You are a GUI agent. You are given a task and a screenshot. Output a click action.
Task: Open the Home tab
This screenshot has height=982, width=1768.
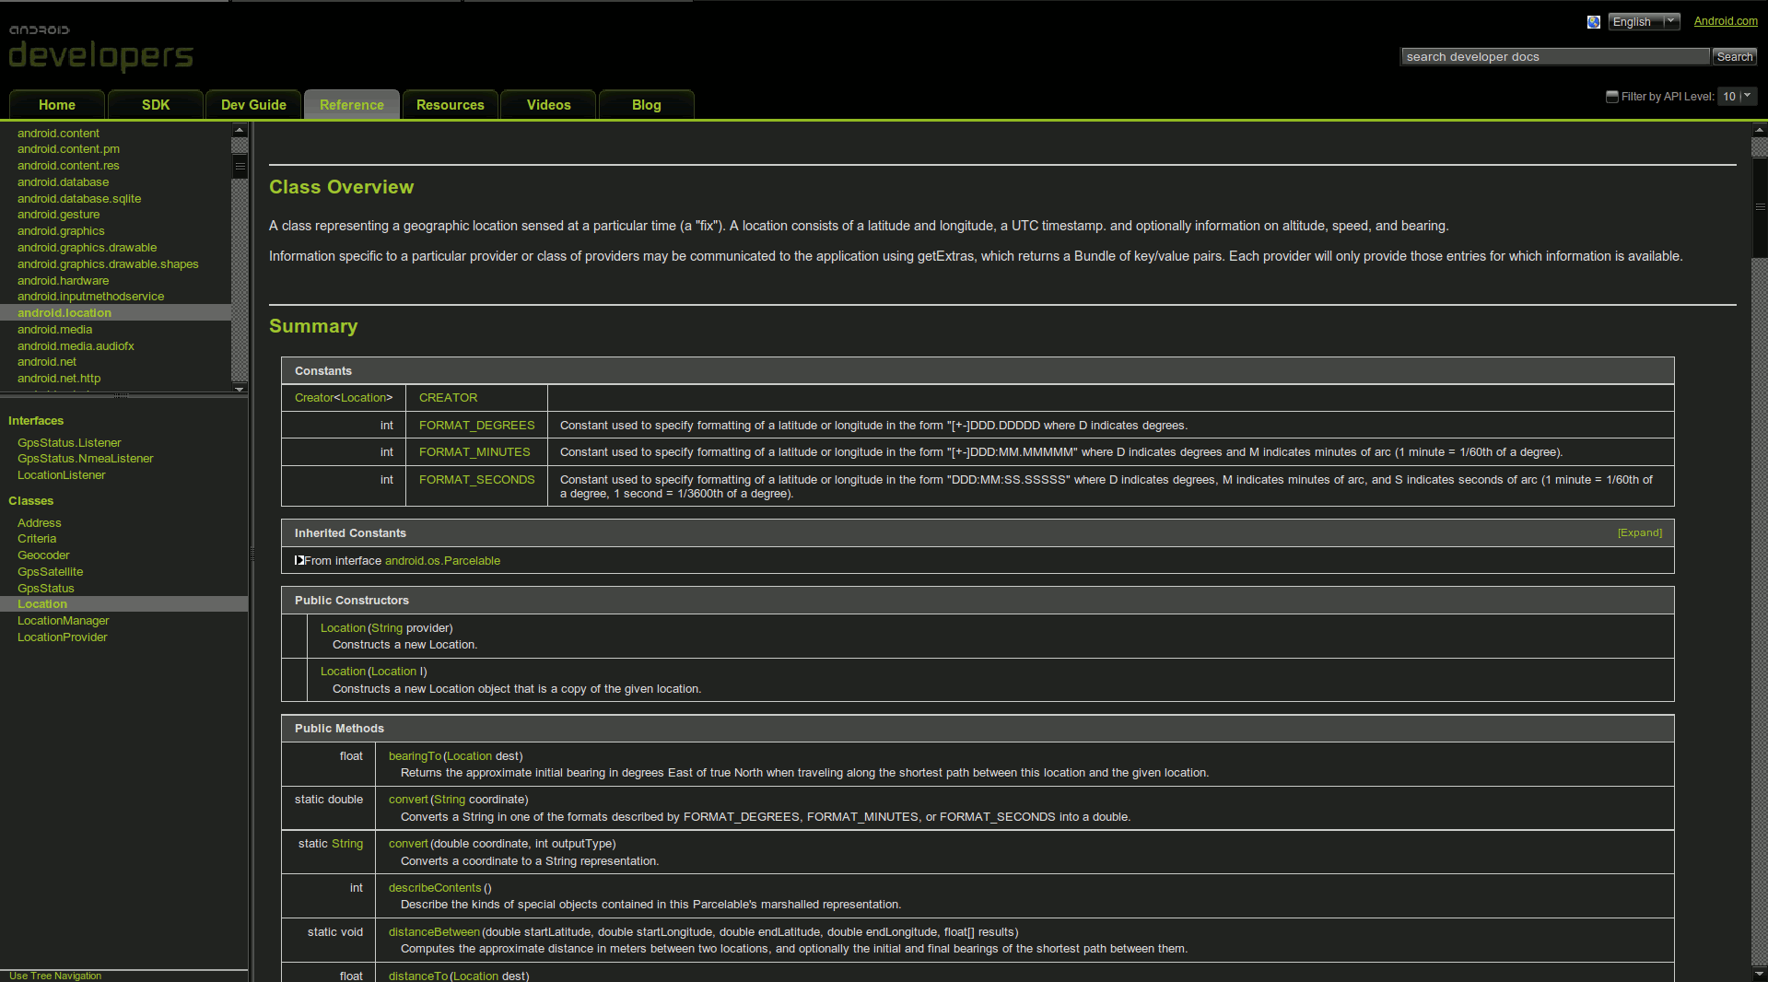(x=57, y=105)
